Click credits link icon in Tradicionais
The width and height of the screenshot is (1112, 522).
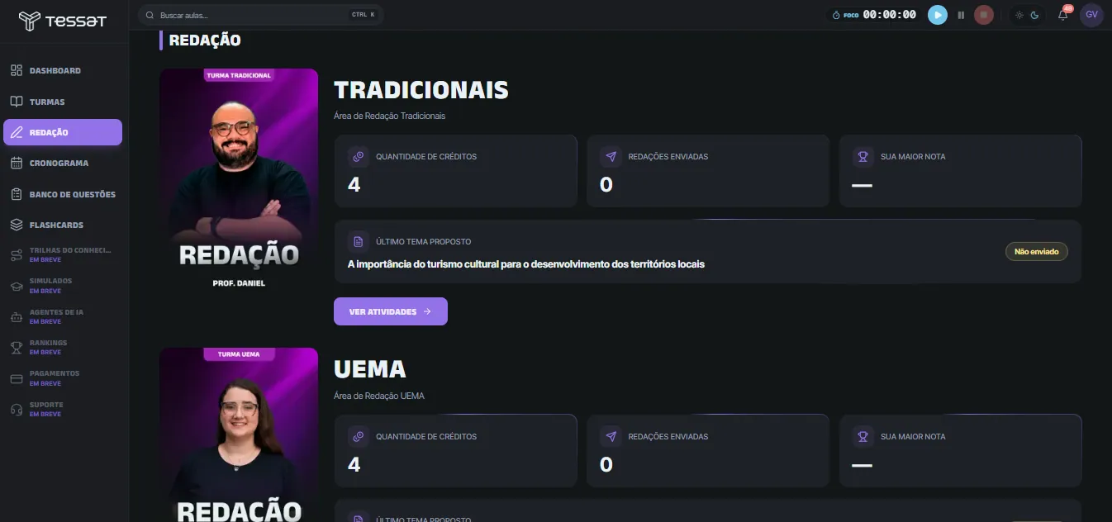click(x=358, y=156)
